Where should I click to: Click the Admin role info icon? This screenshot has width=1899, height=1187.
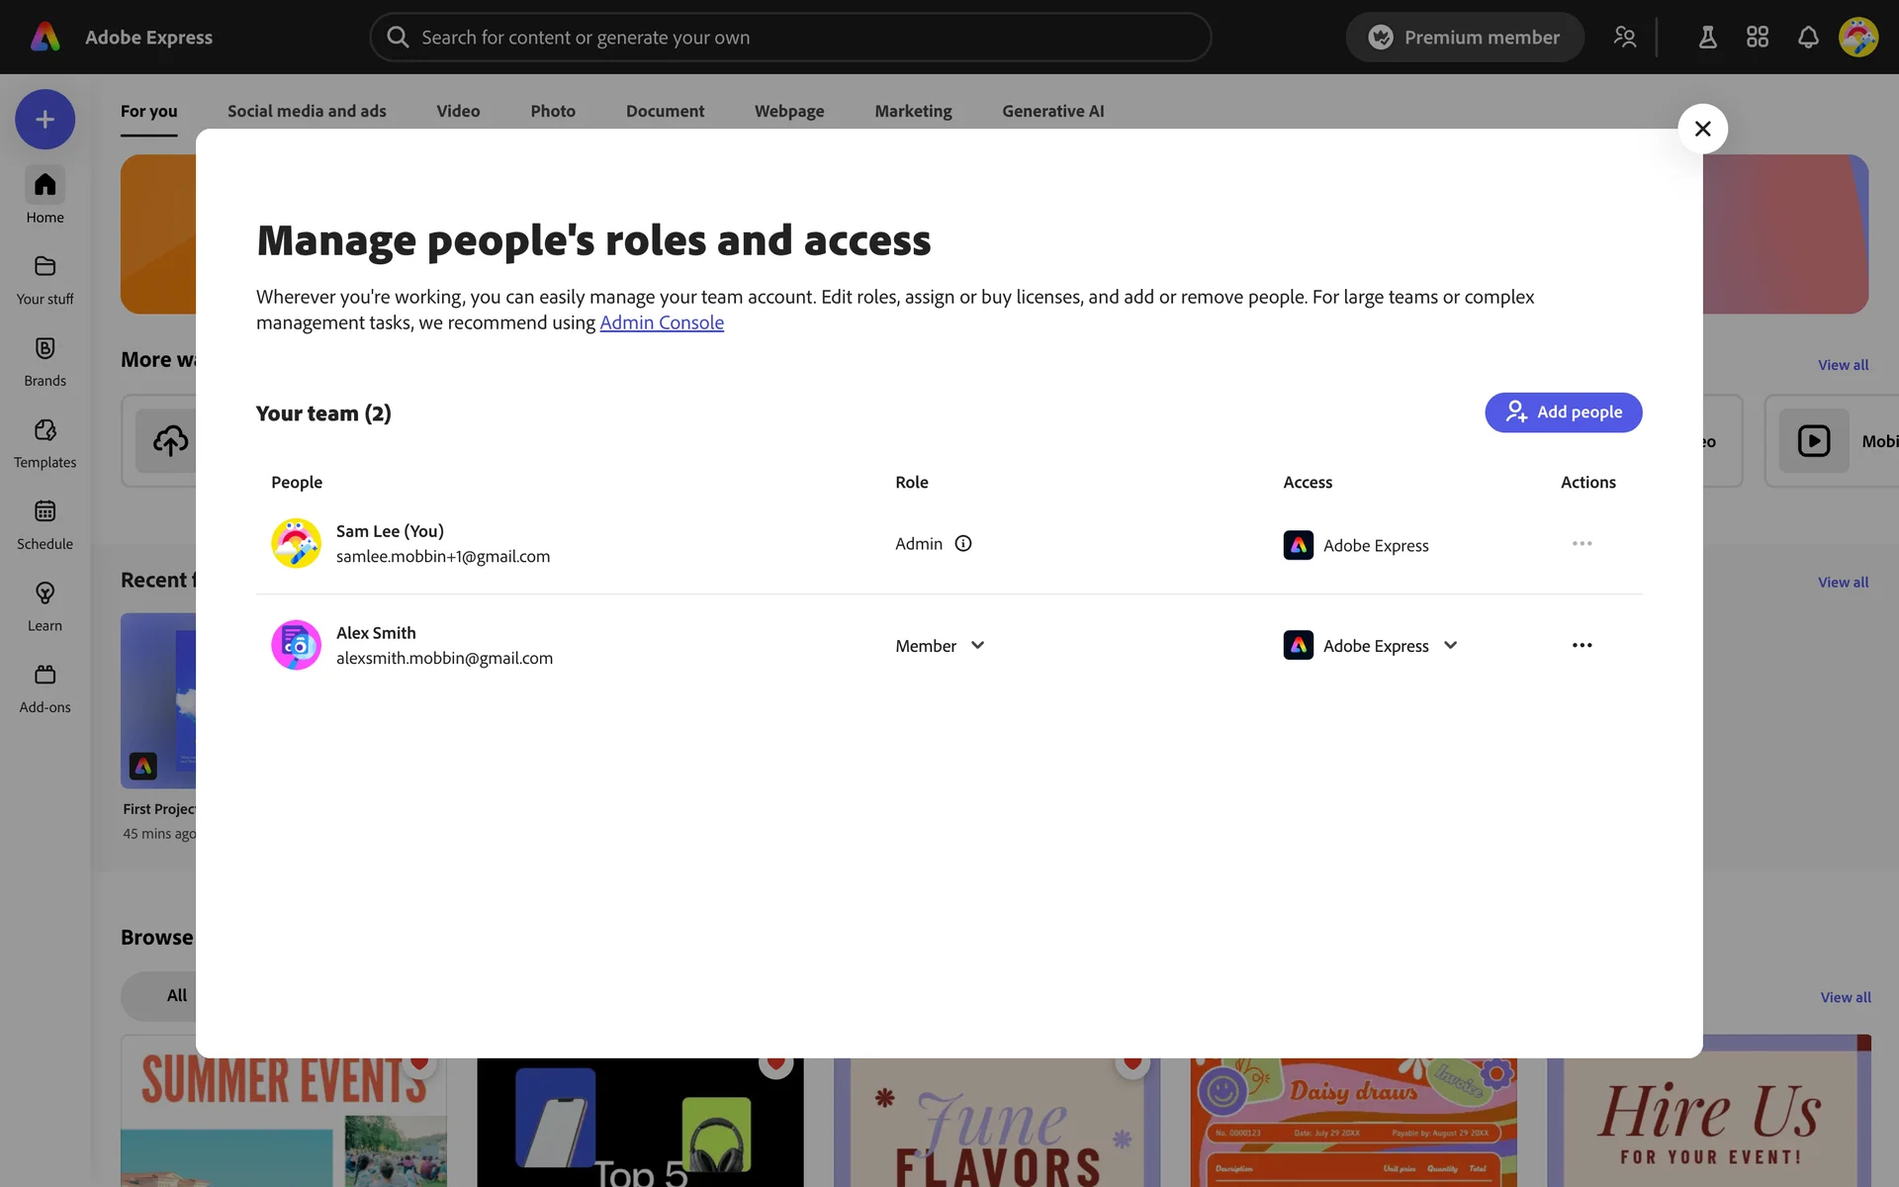click(962, 543)
